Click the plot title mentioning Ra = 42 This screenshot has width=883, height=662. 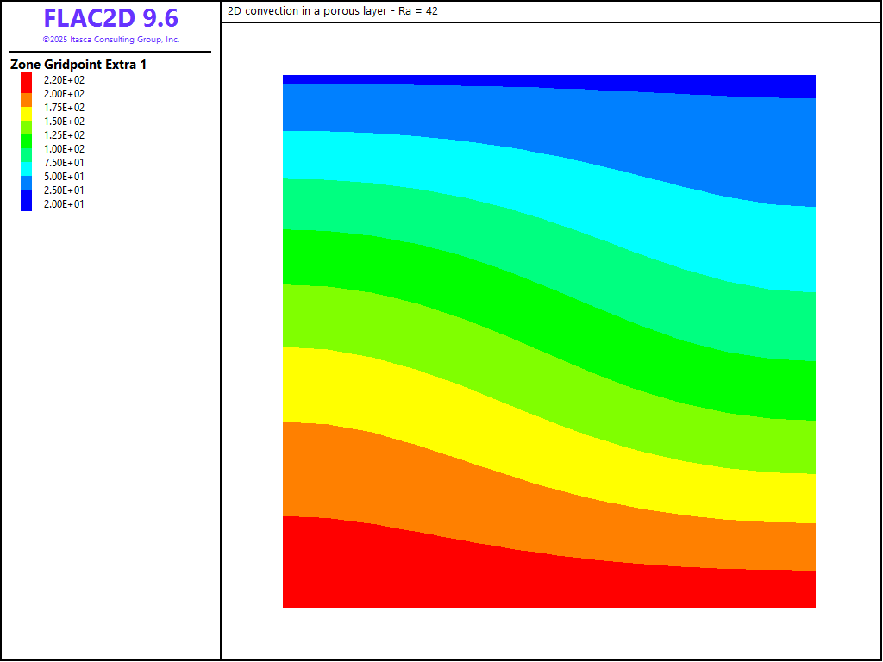pyautogui.click(x=333, y=11)
